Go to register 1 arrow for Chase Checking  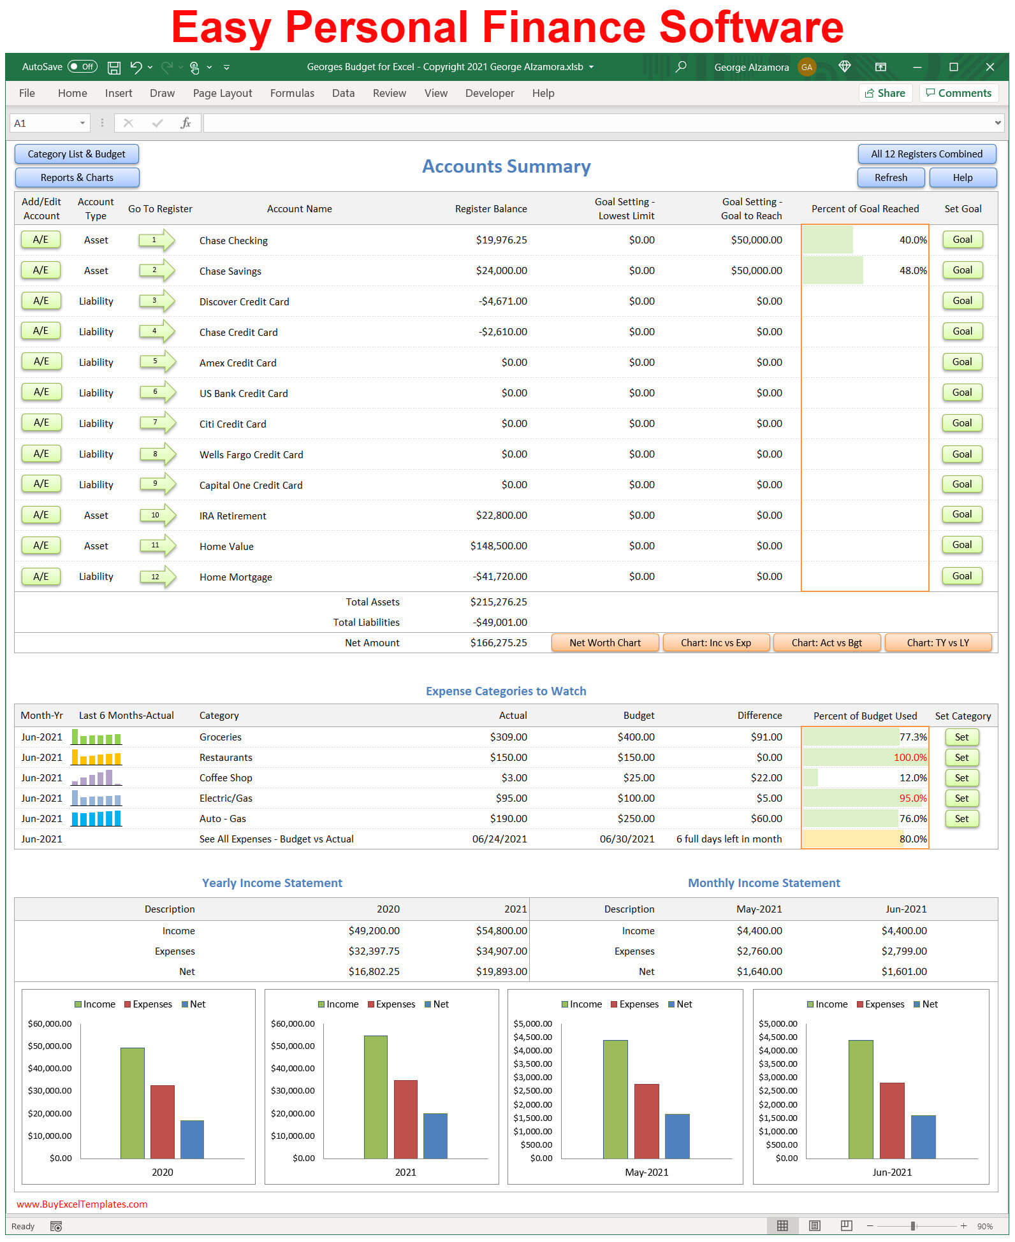point(157,240)
